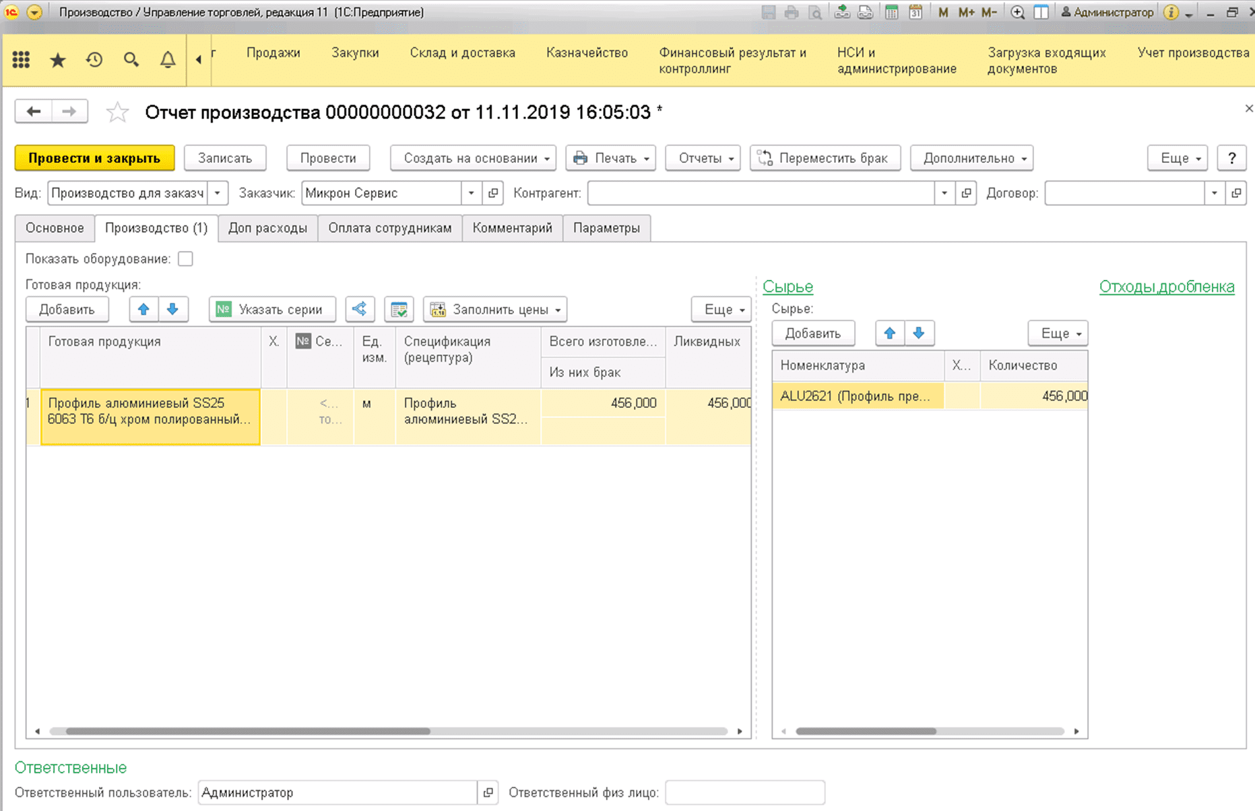Image resolution: width=1255 pixels, height=811 pixels.
Task: Move finished product row up
Action: coord(143,310)
